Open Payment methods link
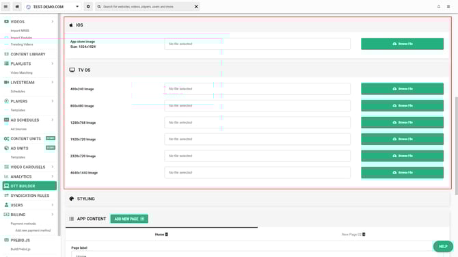 23,224
